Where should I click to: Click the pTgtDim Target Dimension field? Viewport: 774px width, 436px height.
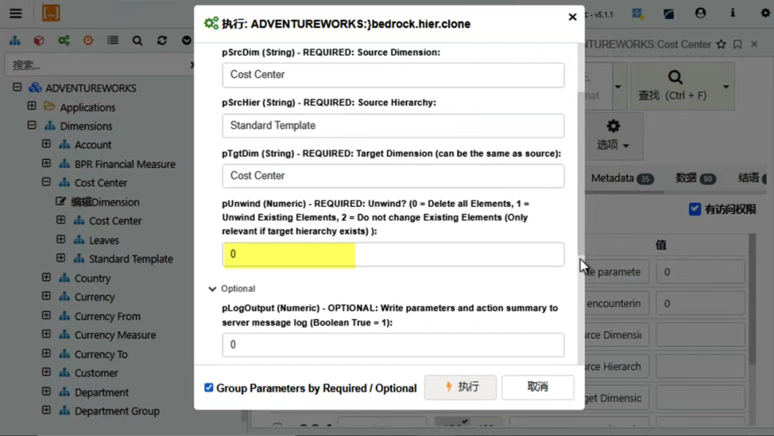point(393,176)
